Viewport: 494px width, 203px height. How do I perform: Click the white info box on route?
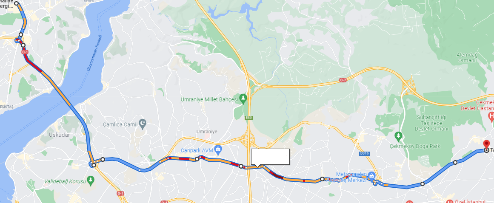pos(270,156)
